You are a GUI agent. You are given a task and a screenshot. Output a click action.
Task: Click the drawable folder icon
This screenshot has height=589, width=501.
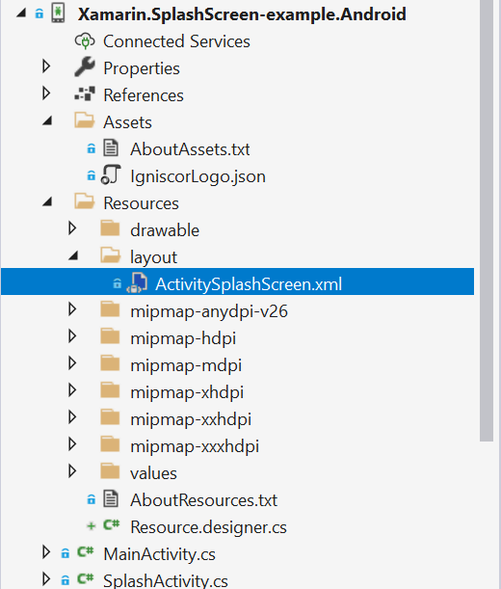tap(110, 228)
